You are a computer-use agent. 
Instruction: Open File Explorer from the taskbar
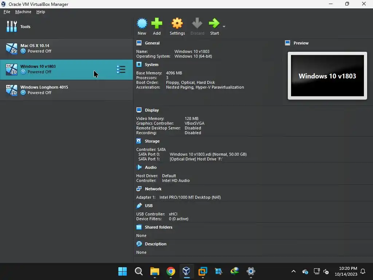[154, 271]
